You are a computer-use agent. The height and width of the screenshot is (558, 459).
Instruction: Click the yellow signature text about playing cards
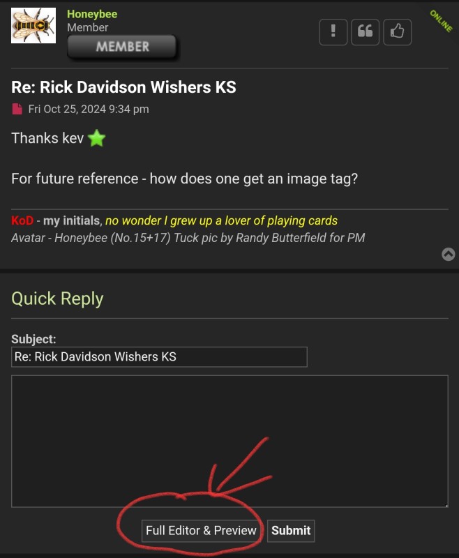(221, 220)
